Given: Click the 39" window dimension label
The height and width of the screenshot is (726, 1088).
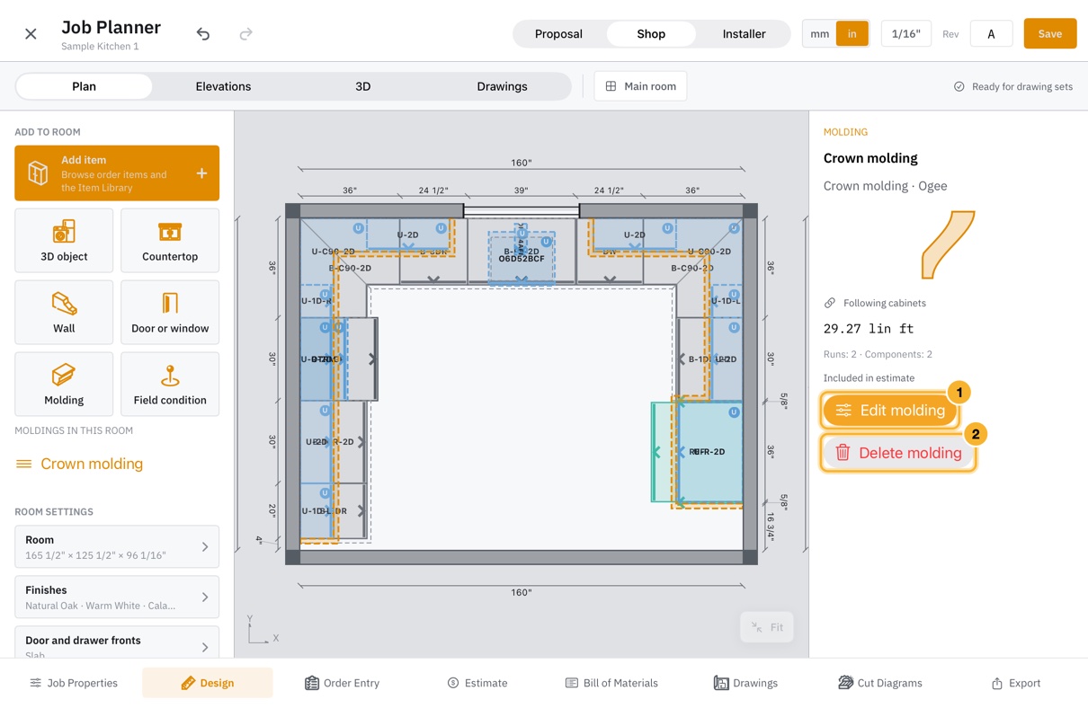Looking at the screenshot, I should [x=522, y=190].
